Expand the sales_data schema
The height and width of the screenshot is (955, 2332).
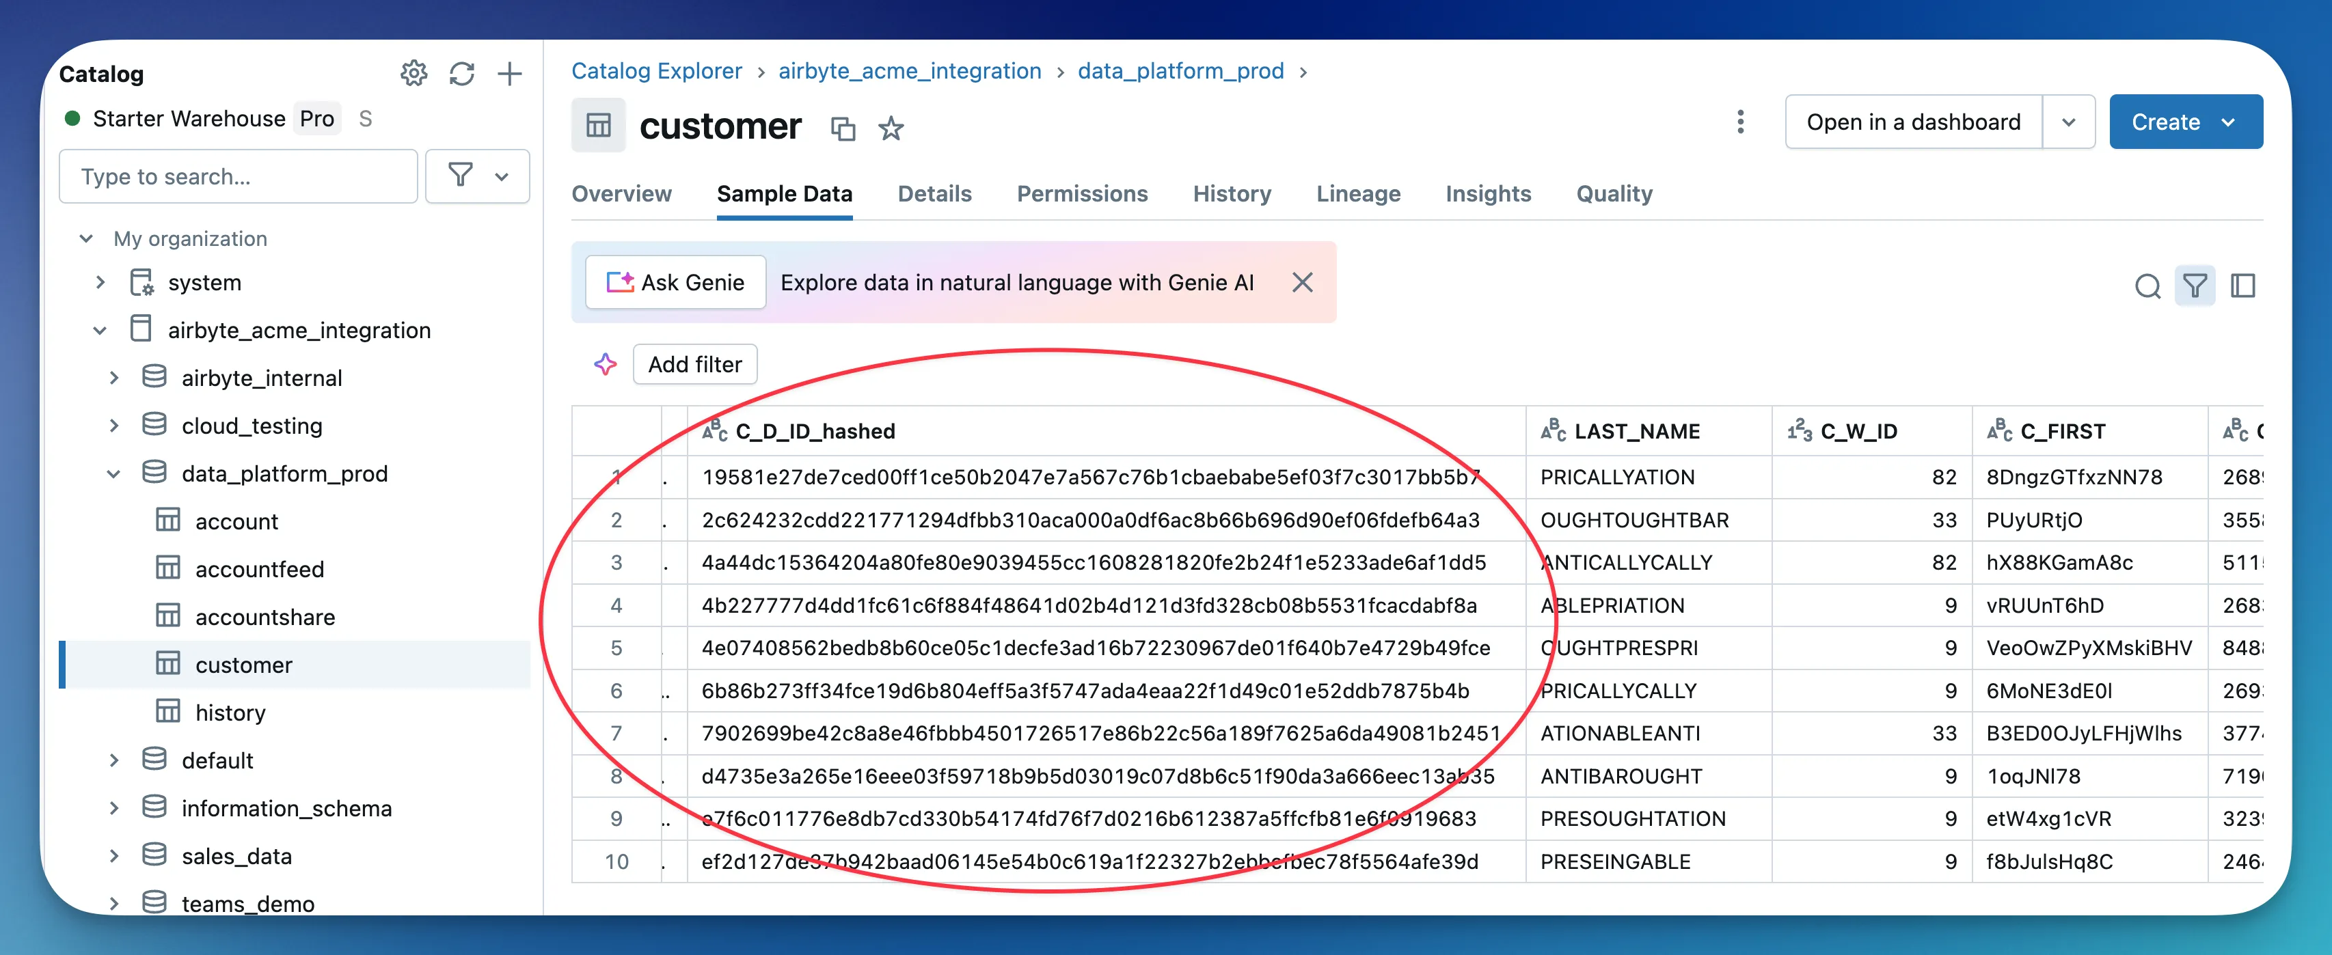(114, 855)
